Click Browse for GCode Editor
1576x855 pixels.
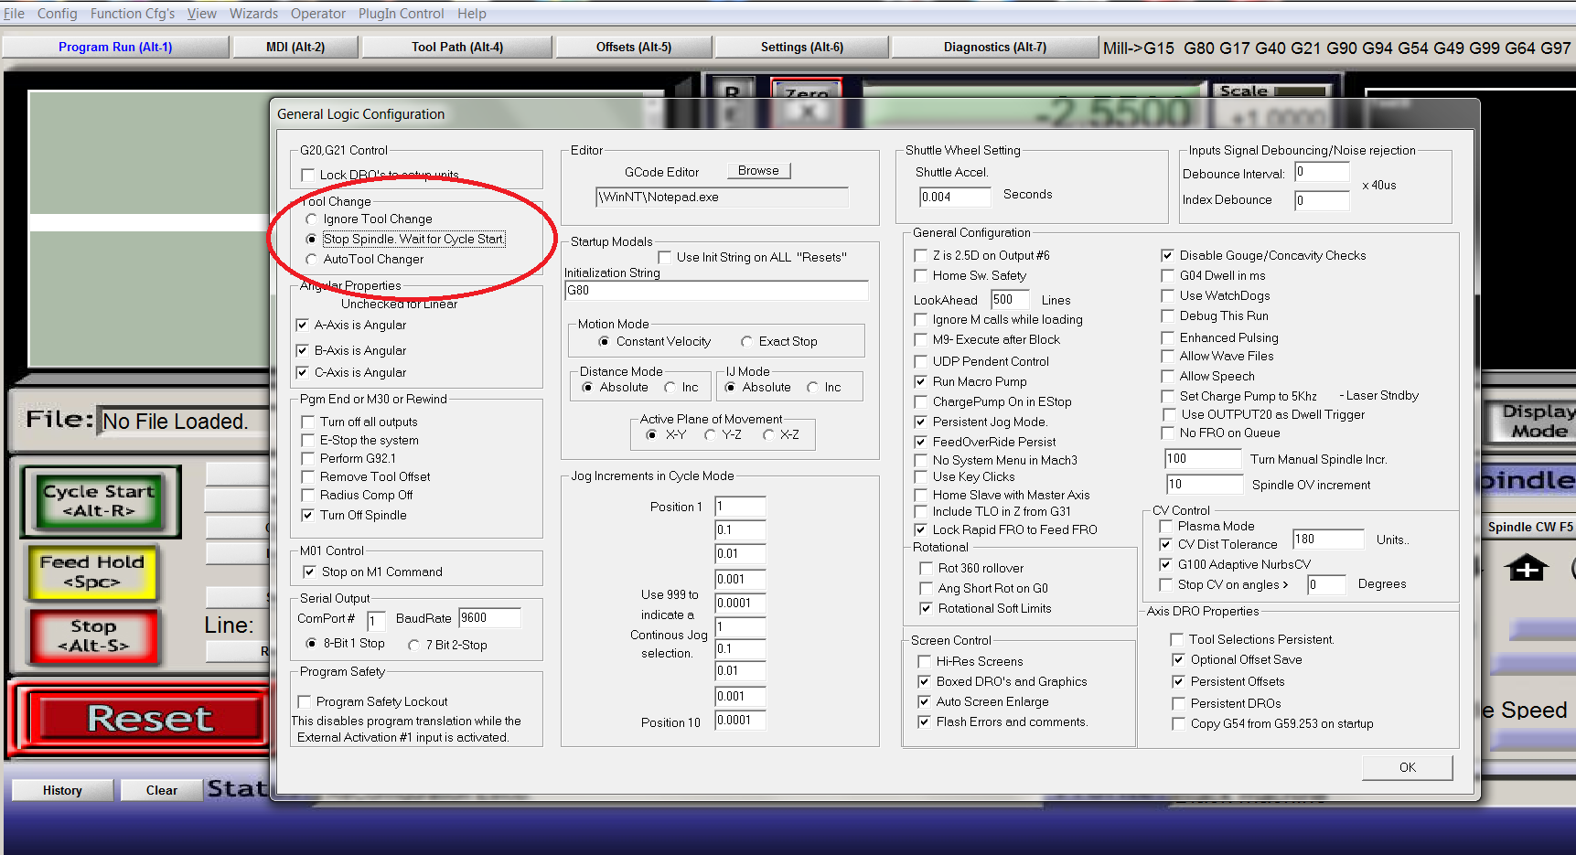click(x=758, y=171)
